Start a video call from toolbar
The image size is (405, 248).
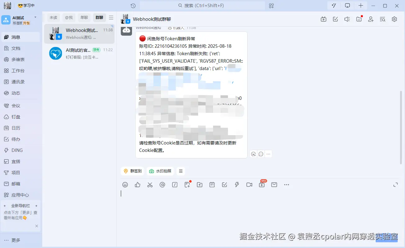pyautogui.click(x=249, y=185)
